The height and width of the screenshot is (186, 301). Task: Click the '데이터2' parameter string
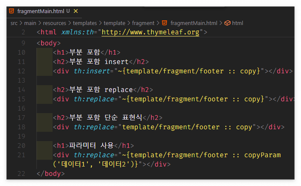coord(114,164)
